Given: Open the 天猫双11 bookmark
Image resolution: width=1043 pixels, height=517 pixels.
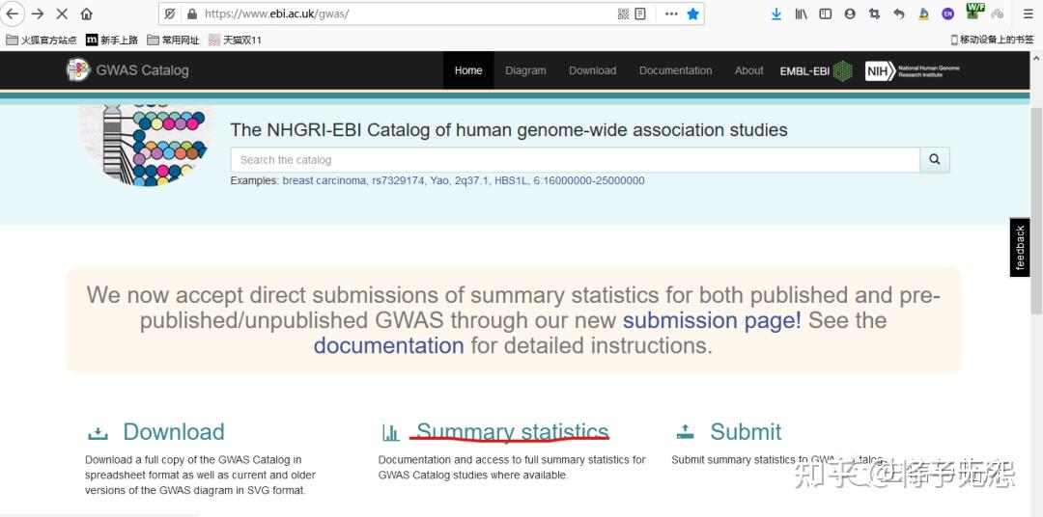Looking at the screenshot, I should (235, 40).
